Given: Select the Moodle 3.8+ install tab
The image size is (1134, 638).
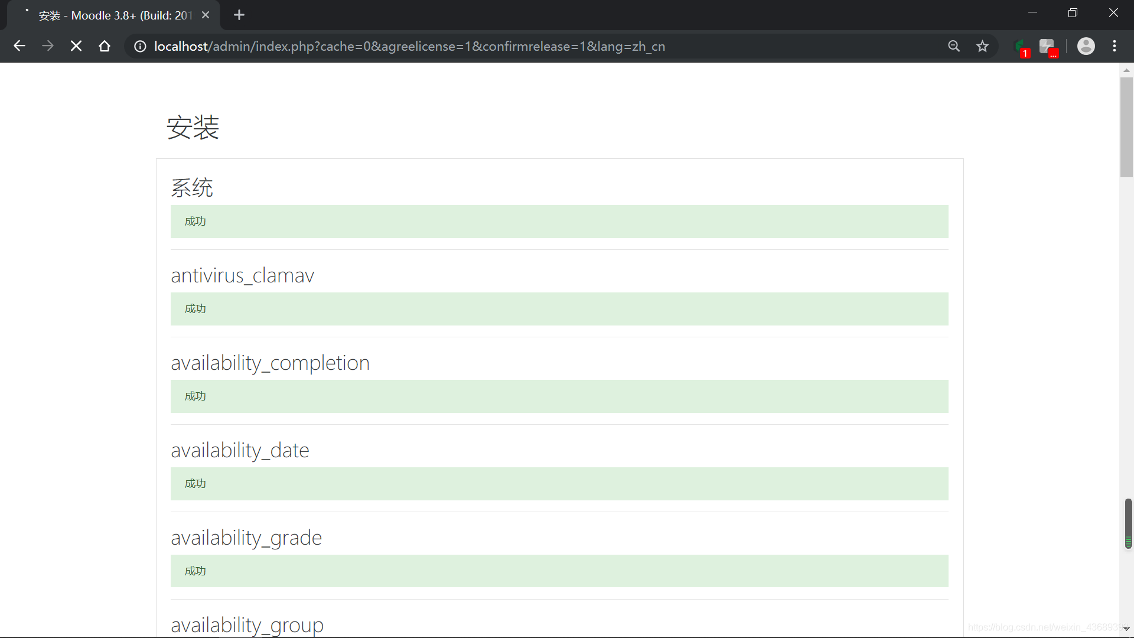Looking at the screenshot, I should [x=115, y=15].
